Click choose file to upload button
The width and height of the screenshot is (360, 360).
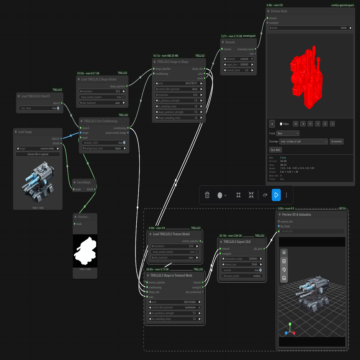38,154
